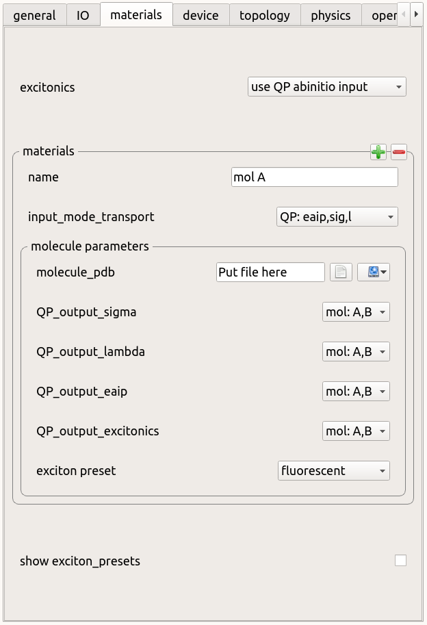Click the material name field 'mol A'

pos(314,177)
